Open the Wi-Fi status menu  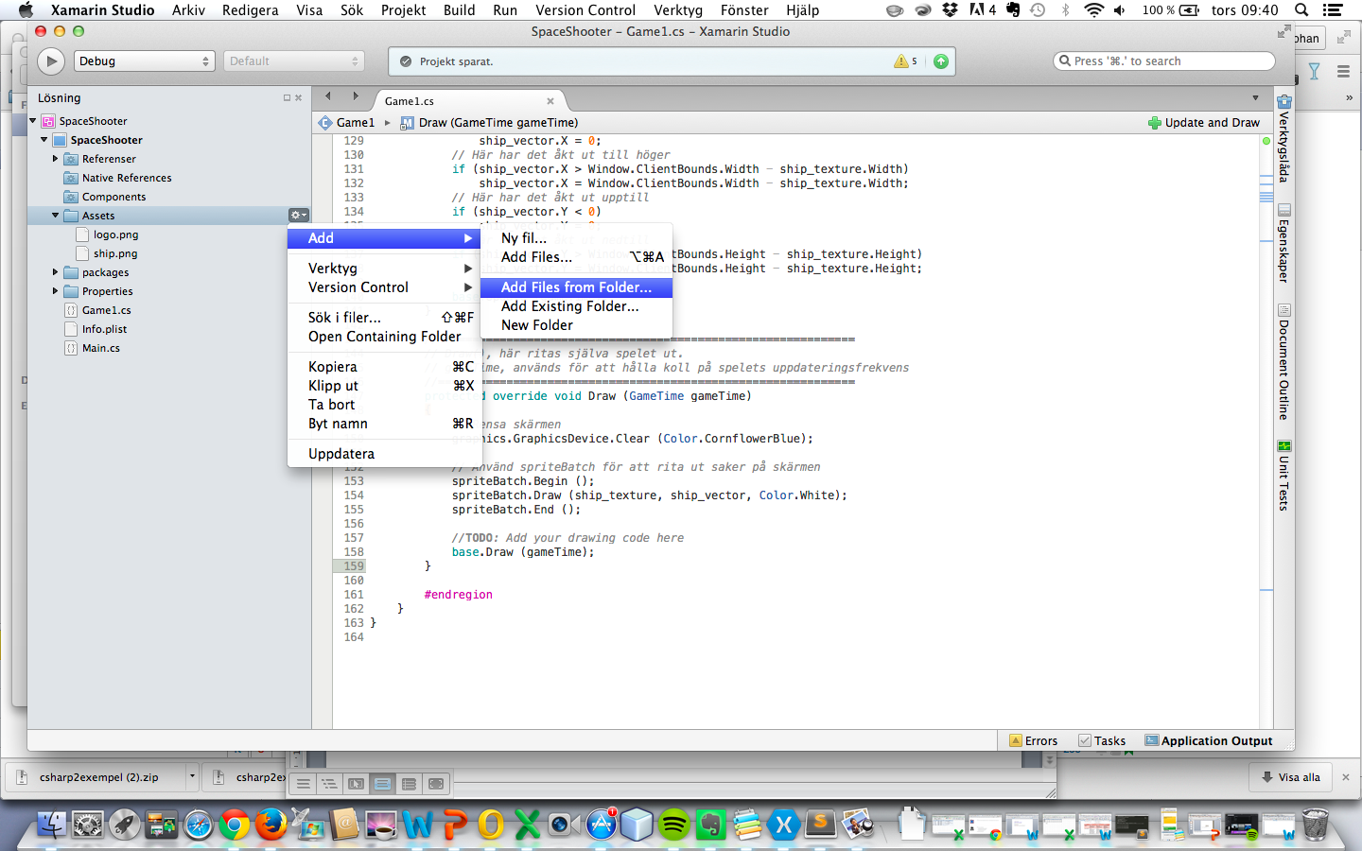(1093, 10)
